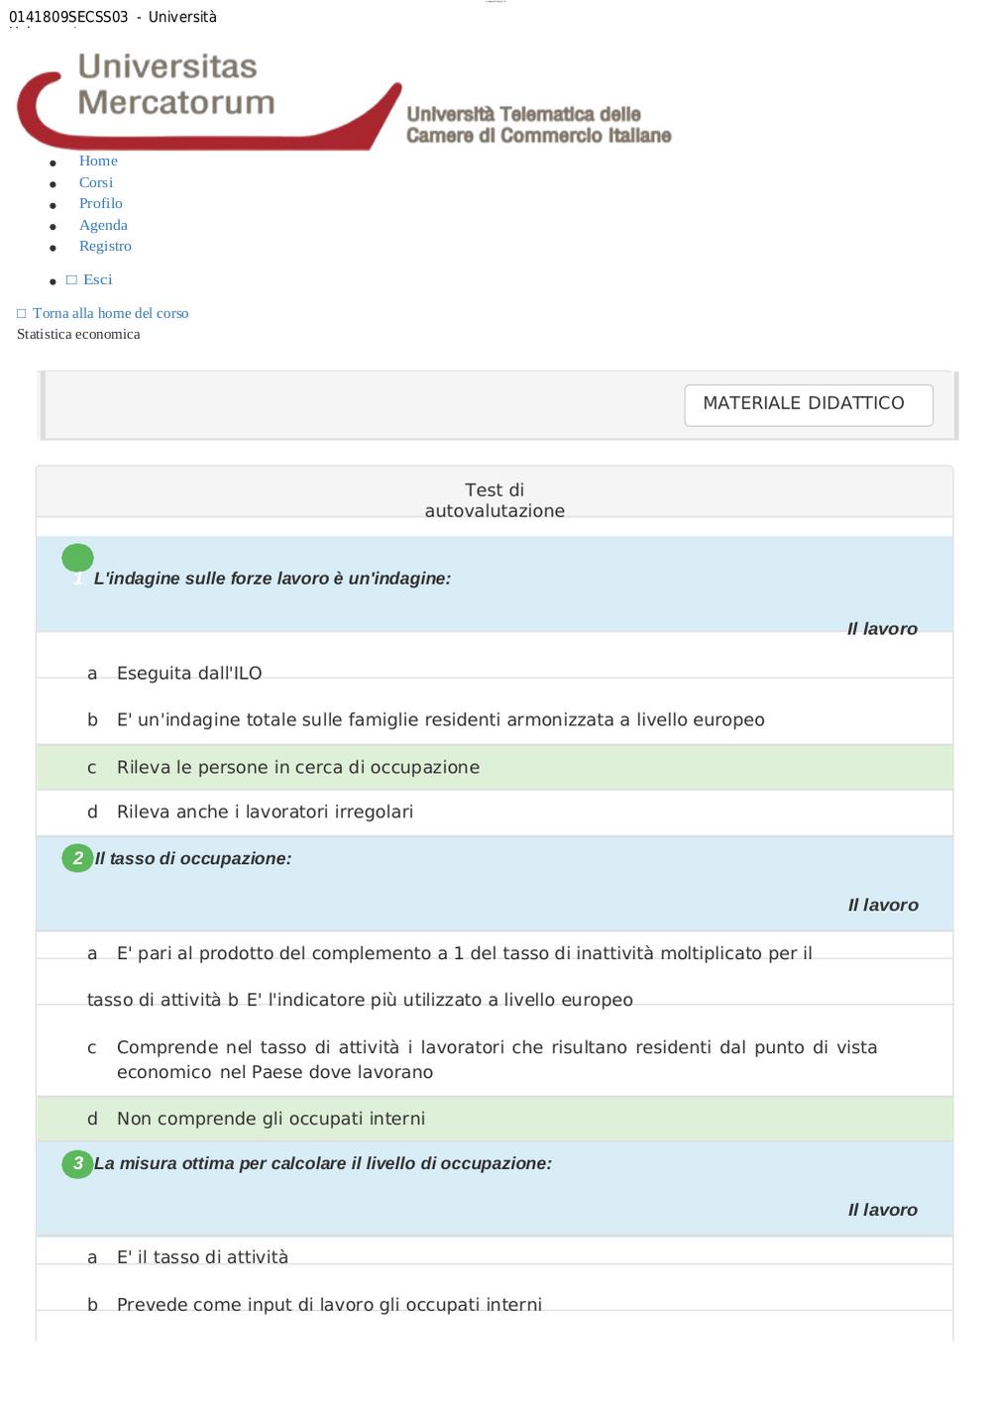Choose answer d: Non comprende gli occupati interni
The width and height of the screenshot is (991, 1401).
tap(495, 1119)
